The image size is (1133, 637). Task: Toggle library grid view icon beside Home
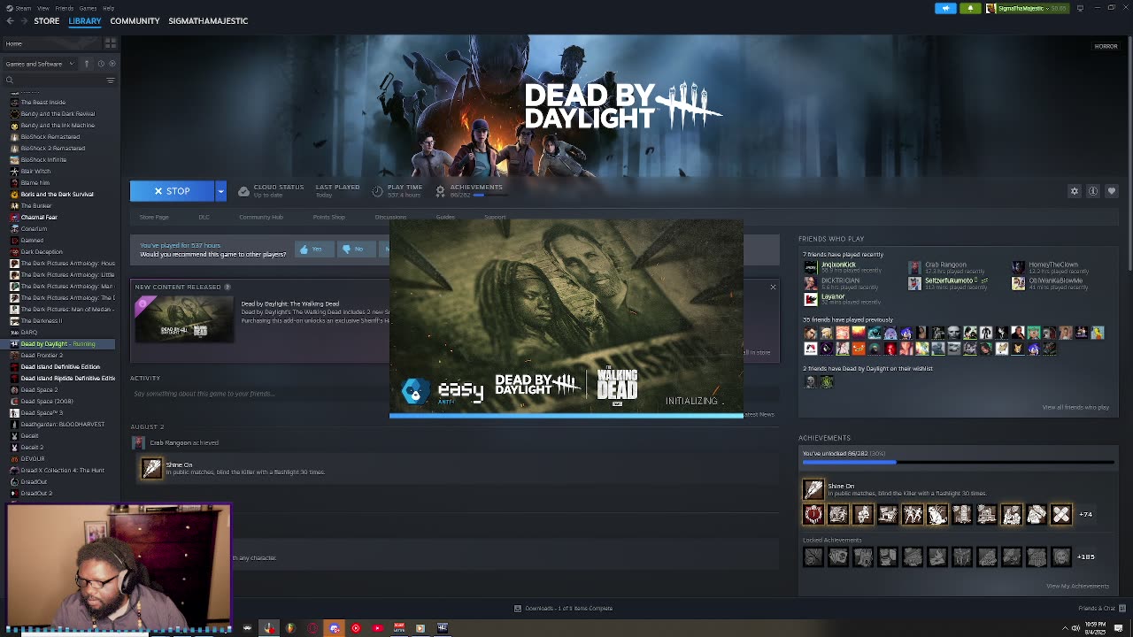(111, 43)
